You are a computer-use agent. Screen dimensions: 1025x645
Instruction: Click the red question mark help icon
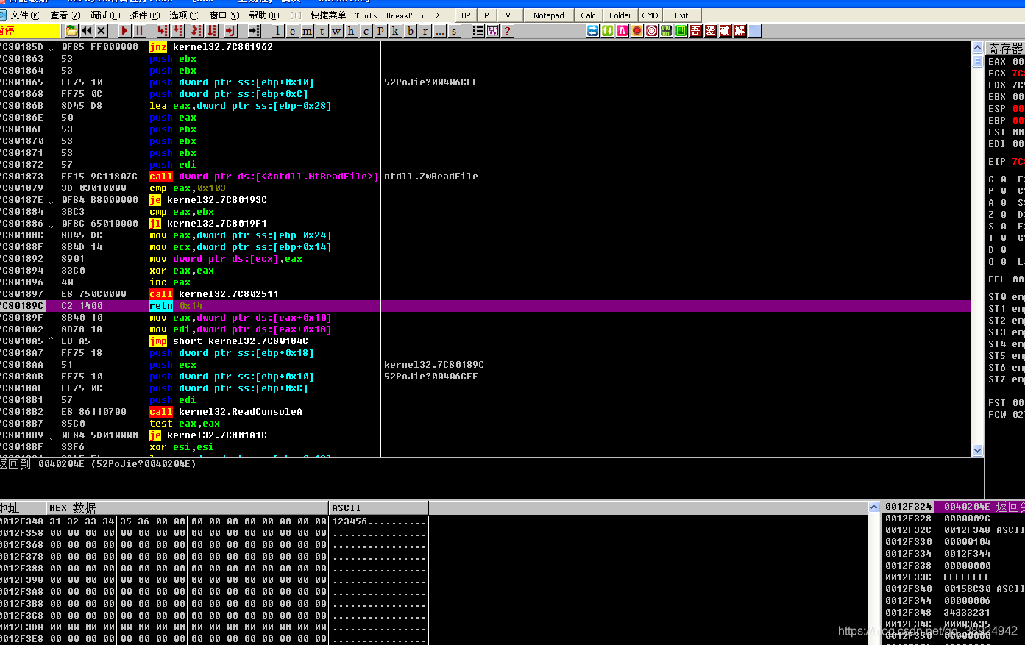click(x=507, y=30)
